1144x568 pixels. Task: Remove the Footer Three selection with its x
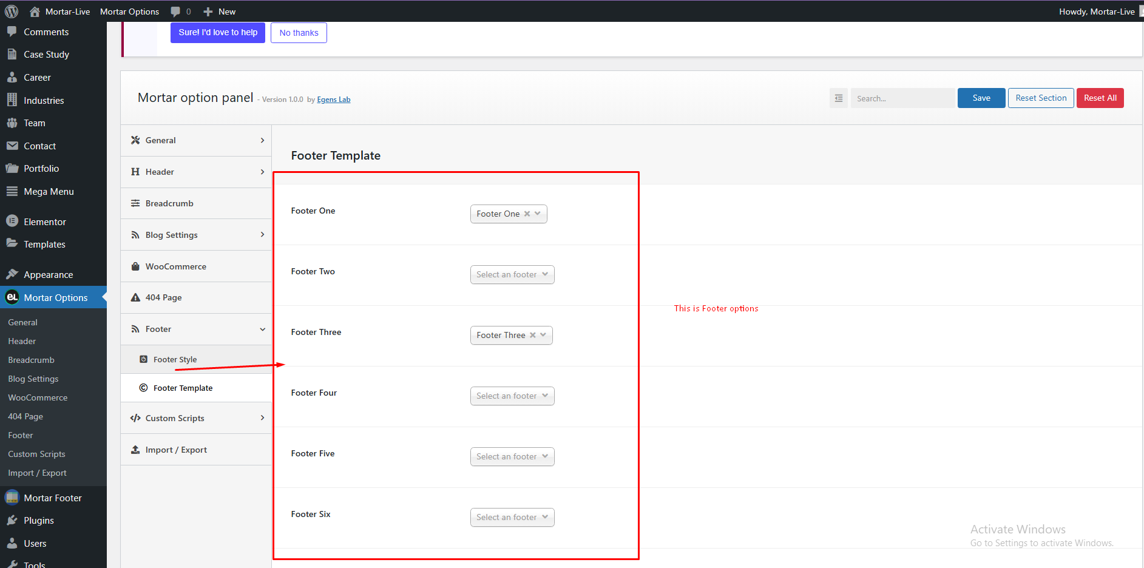click(x=532, y=335)
